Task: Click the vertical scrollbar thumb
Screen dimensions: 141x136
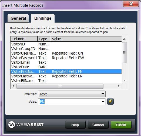Action: point(124,53)
